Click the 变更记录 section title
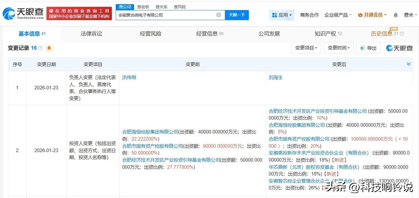Image resolution: width=419 pixels, height=198 pixels. pos(18,48)
